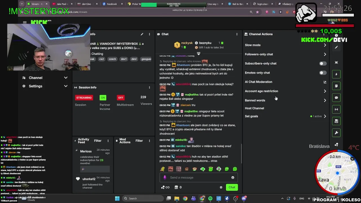
Task: Collapse the pinned gift sub leaderboard
Action: 199,54
